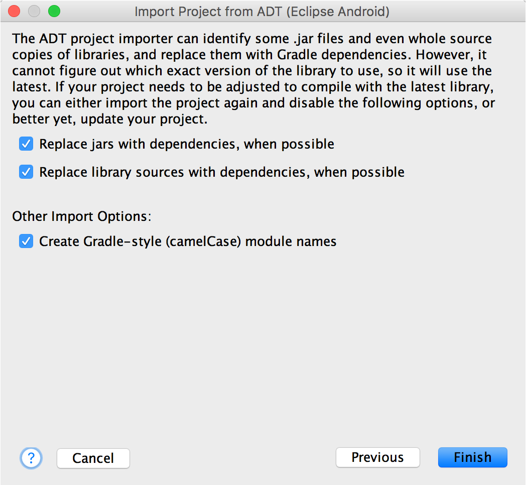Click the blue help question mark icon

31,458
